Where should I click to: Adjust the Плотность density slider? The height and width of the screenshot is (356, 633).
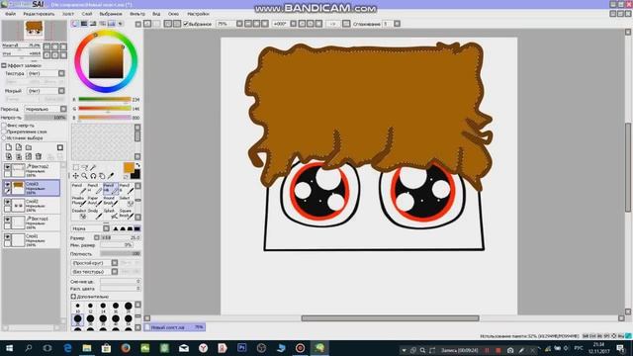point(120,254)
